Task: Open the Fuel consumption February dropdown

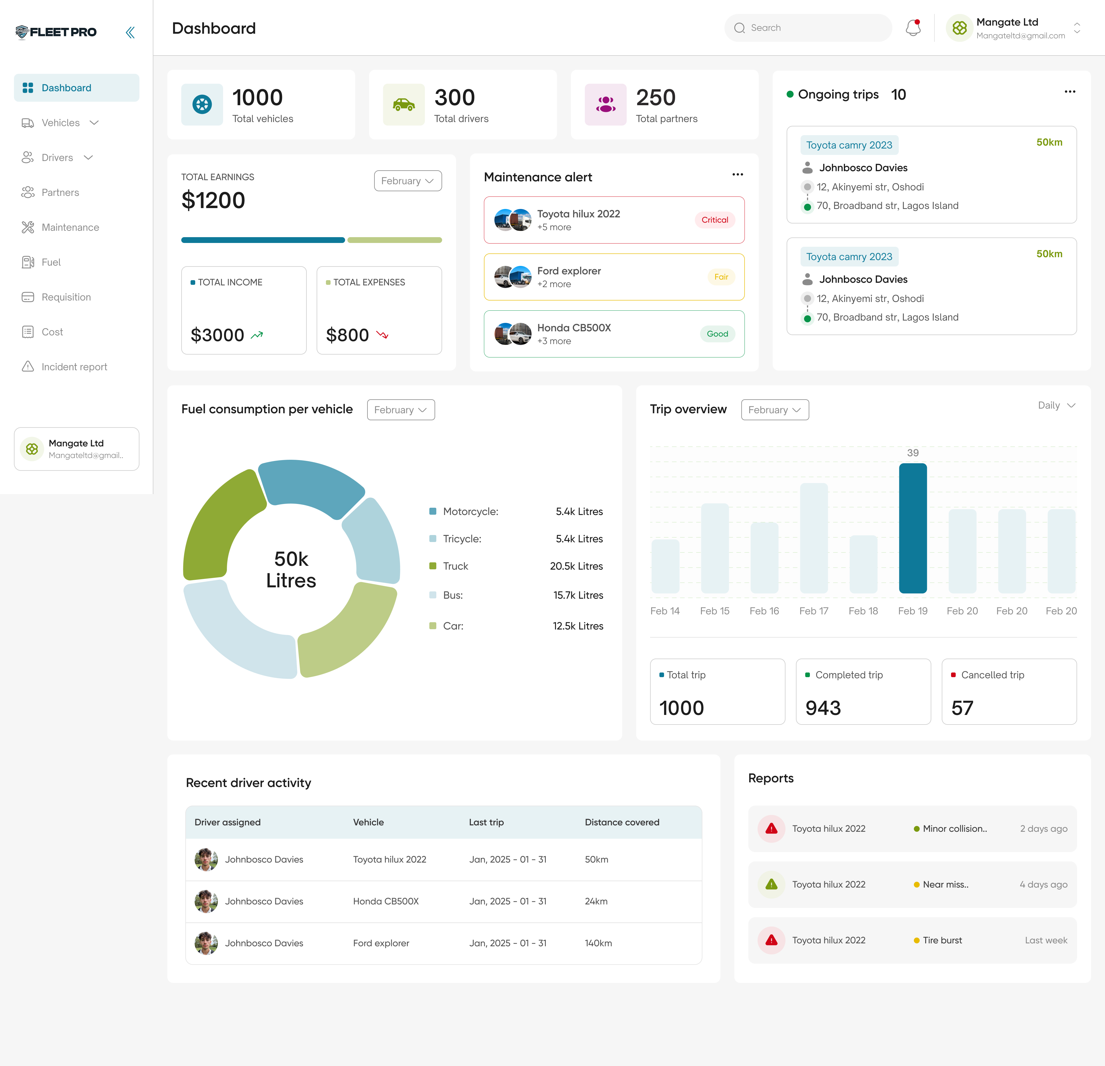Action: (x=401, y=410)
